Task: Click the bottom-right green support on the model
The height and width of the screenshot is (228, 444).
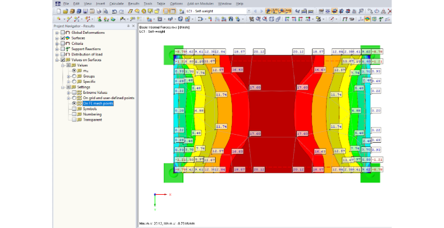Action: tap(370, 173)
